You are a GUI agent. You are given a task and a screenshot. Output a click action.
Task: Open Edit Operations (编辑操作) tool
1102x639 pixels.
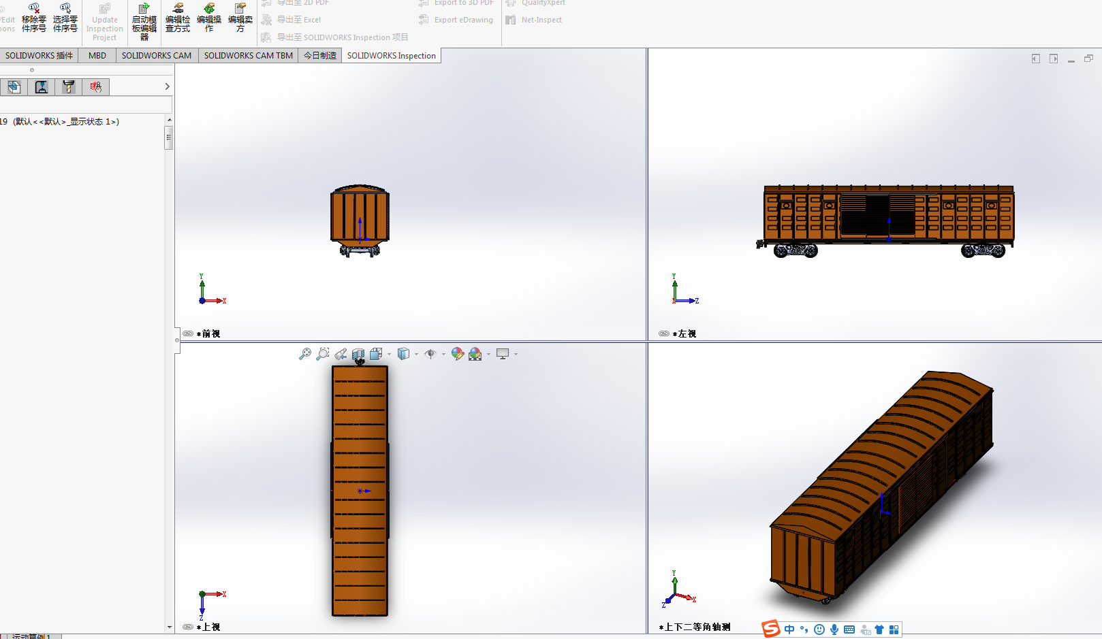coord(209,18)
